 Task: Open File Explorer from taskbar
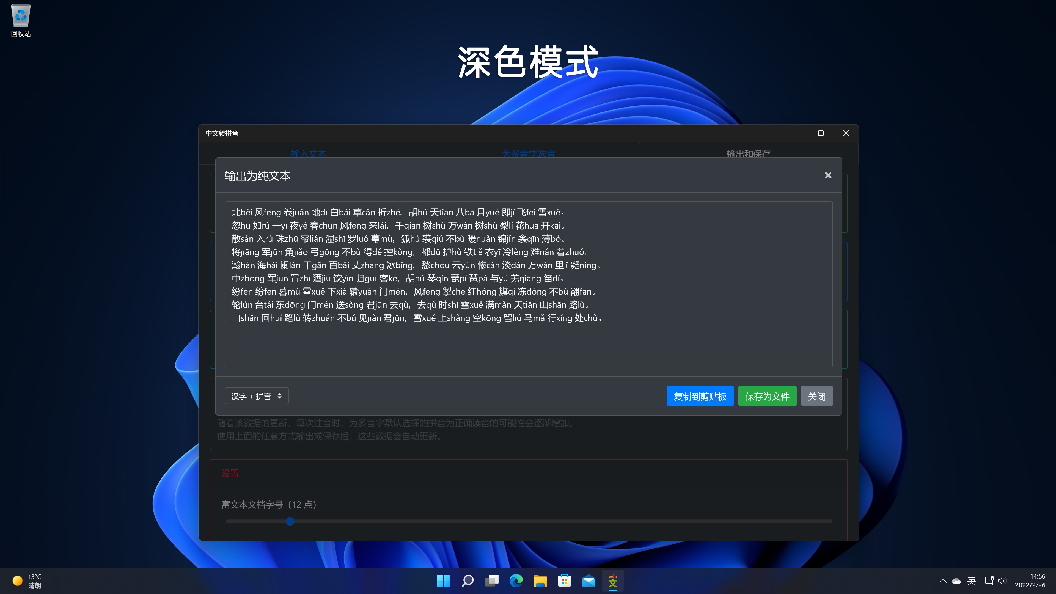[x=540, y=581]
